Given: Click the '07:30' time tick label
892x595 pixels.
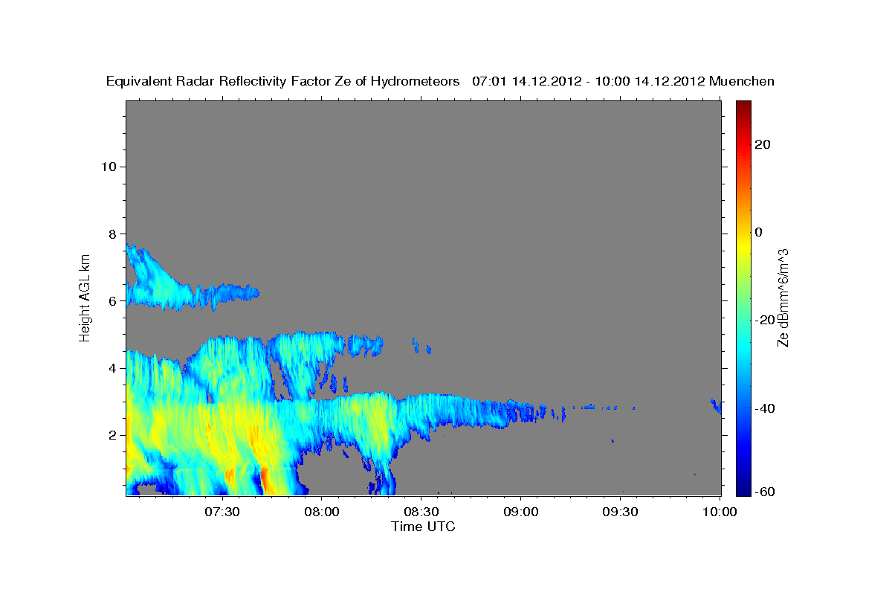Looking at the screenshot, I should click(x=222, y=512).
